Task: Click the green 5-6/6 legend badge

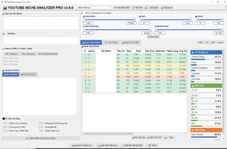Action: point(200,42)
